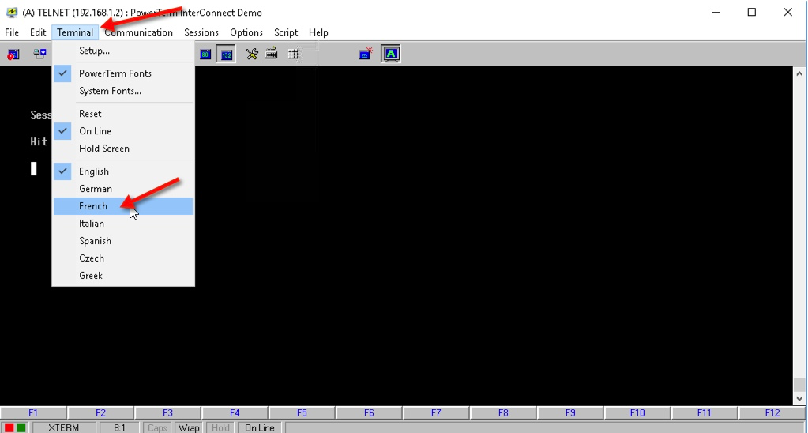
Task: Choose French language
Action: [x=123, y=206]
